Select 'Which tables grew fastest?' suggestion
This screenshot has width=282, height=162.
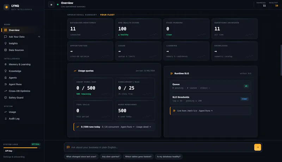point(138,157)
